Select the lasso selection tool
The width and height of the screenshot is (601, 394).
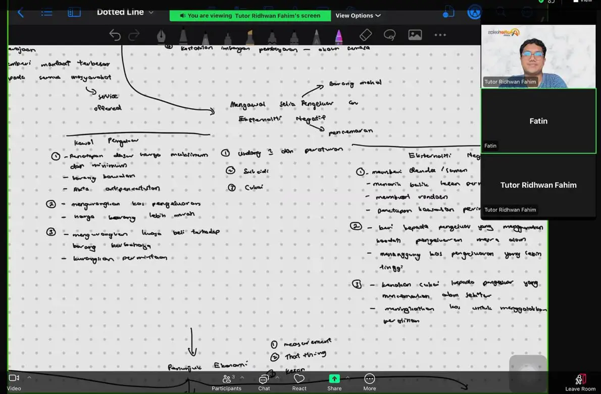click(x=390, y=35)
